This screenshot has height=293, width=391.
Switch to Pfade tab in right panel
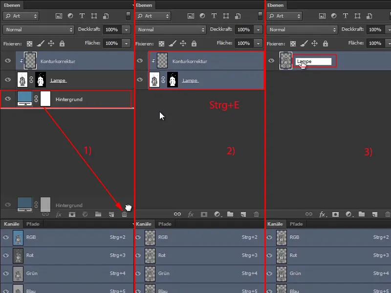tap(296, 224)
